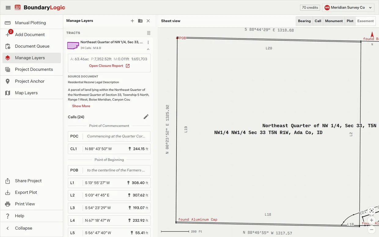This screenshot has height=237, width=379.
Task: Select the POB centerline call row
Action: (x=109, y=170)
